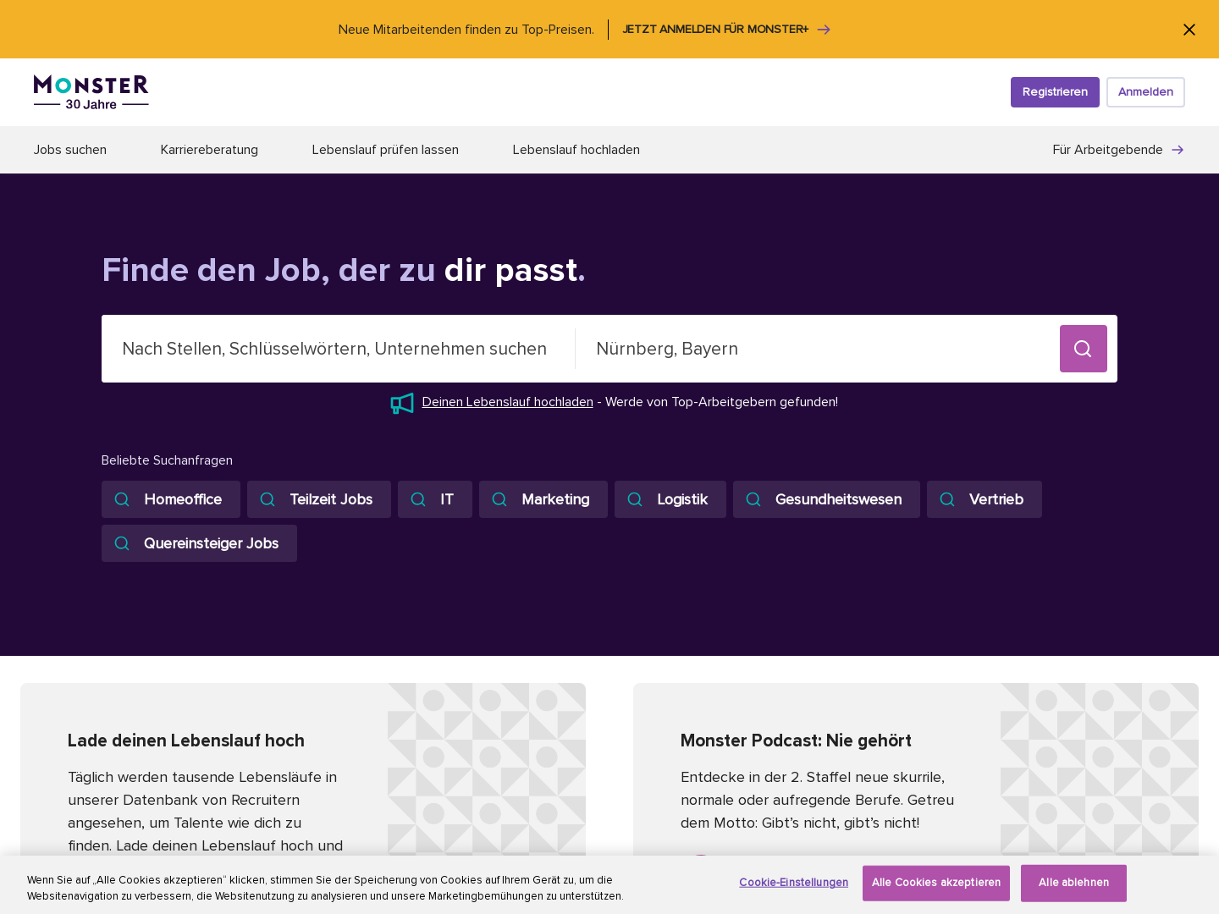Click Alle ablehnen button
The width and height of the screenshot is (1219, 914).
tap(1073, 883)
